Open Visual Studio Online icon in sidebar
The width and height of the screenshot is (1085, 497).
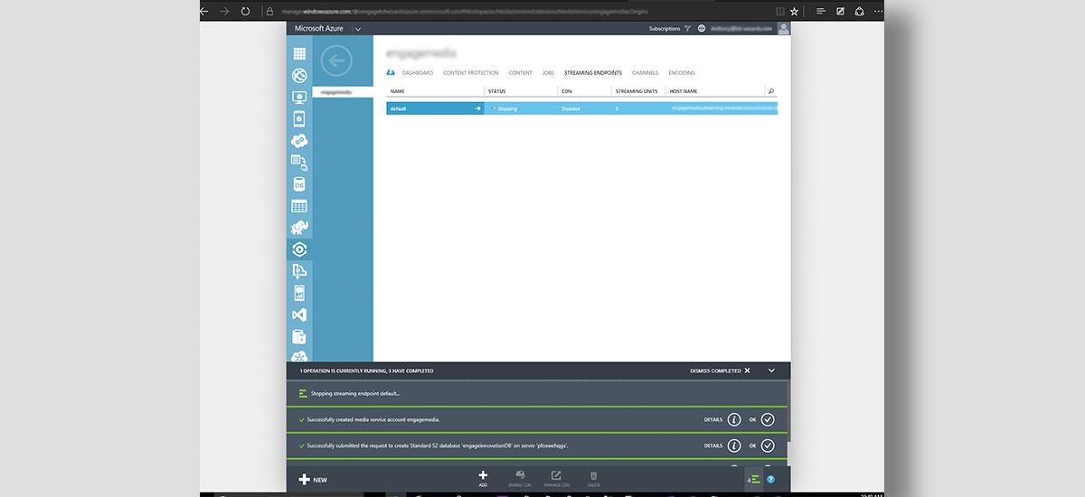299,314
